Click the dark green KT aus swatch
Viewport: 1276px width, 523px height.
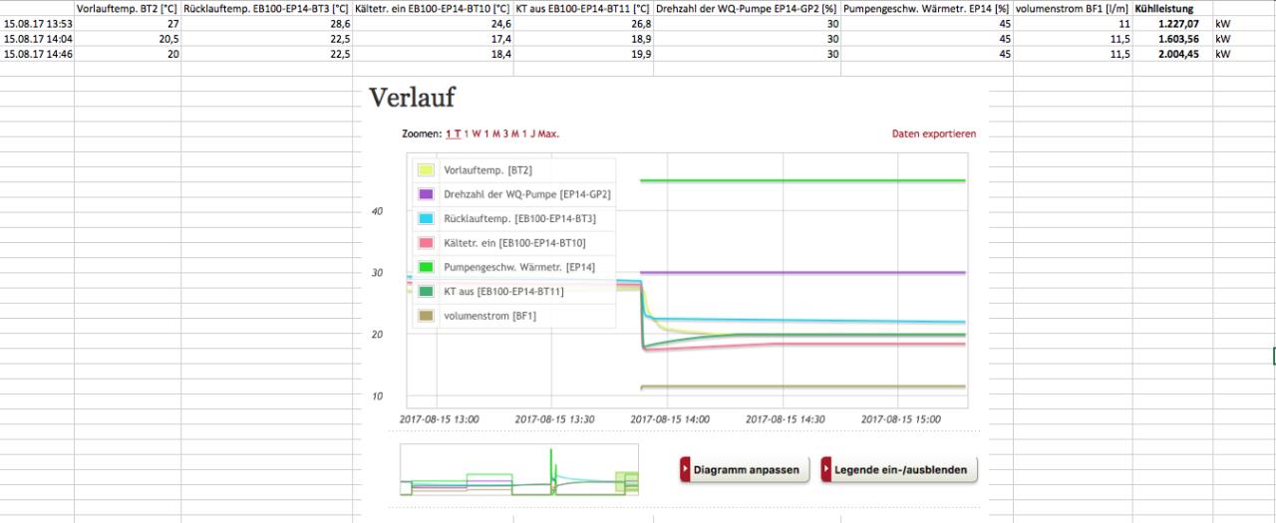point(425,291)
